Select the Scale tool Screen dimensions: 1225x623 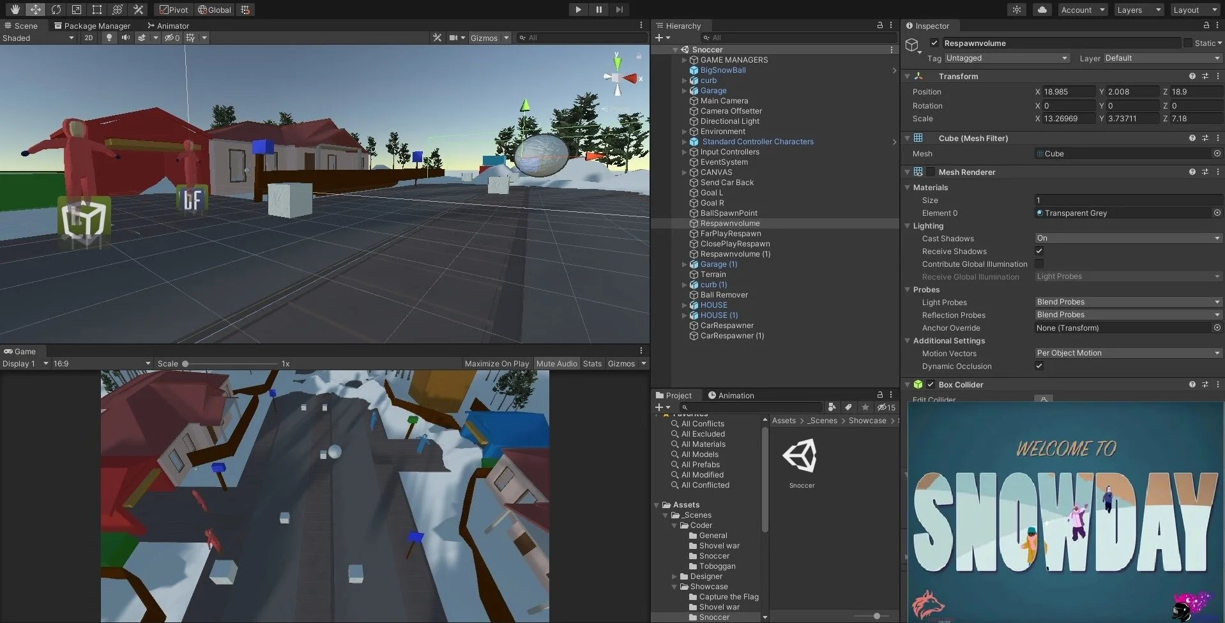(x=76, y=10)
